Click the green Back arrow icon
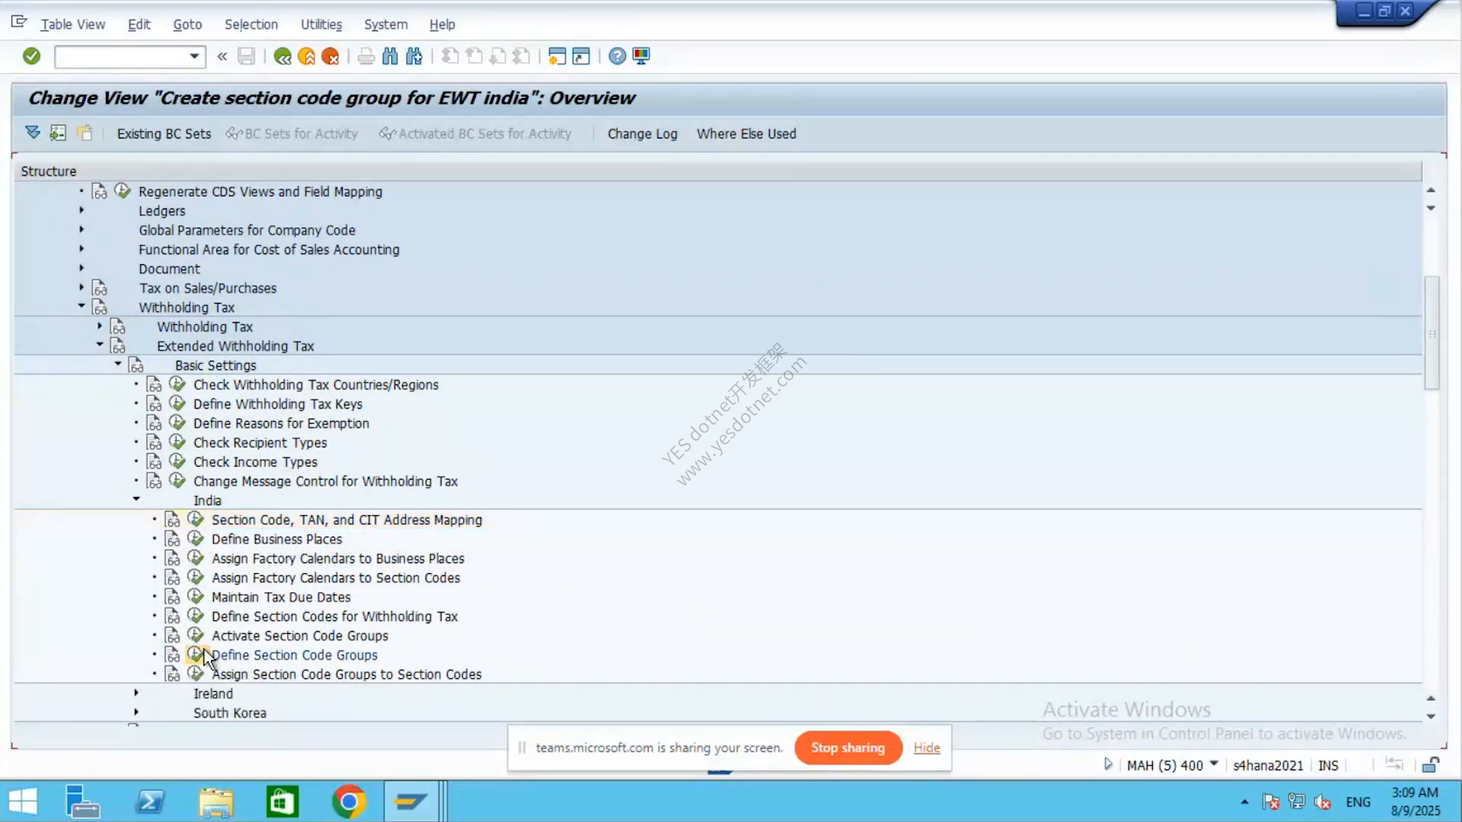The height and width of the screenshot is (822, 1462). click(x=283, y=56)
